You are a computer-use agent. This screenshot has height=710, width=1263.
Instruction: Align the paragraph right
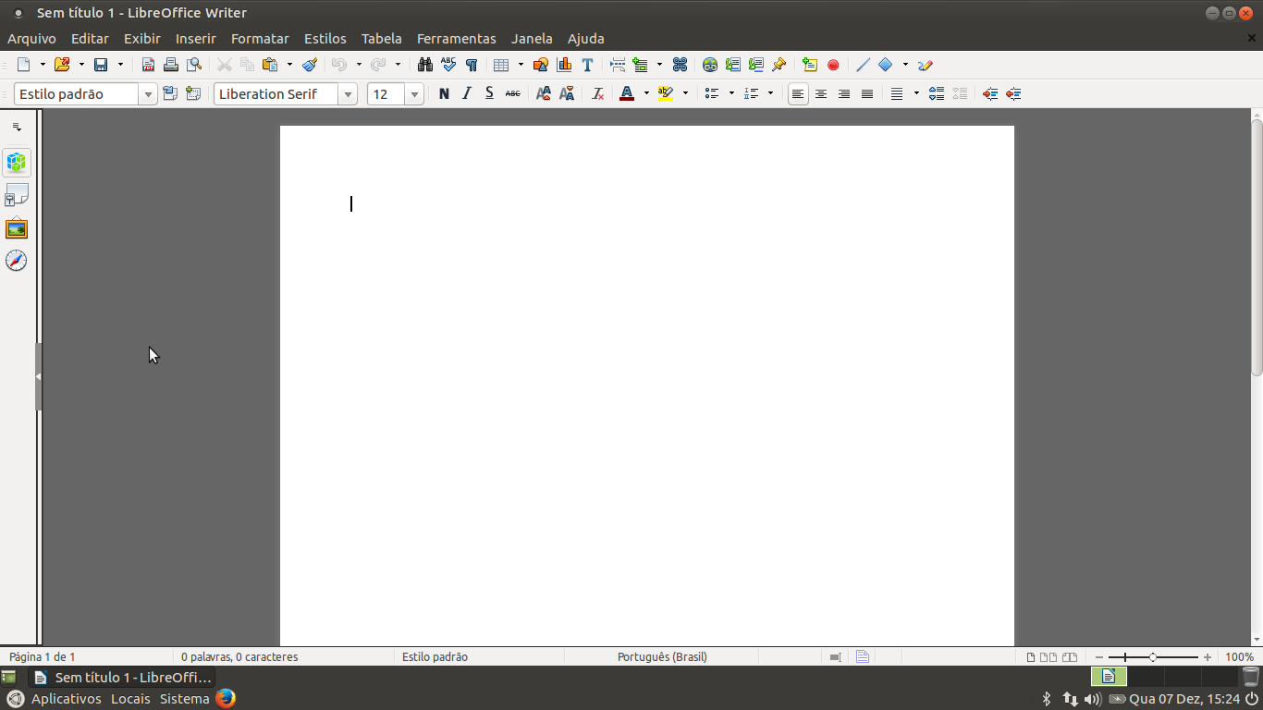[844, 93]
